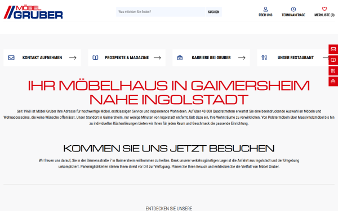338x211 pixels.
Task: Click paragraph starting 'Seit 1968 ist Möbel Gruber'
Action: [169, 118]
